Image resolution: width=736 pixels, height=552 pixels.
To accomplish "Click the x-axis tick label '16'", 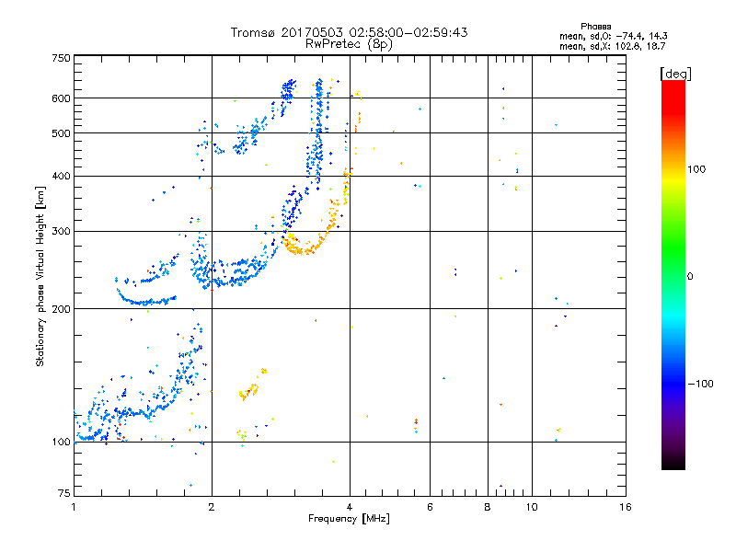I will click(x=626, y=507).
